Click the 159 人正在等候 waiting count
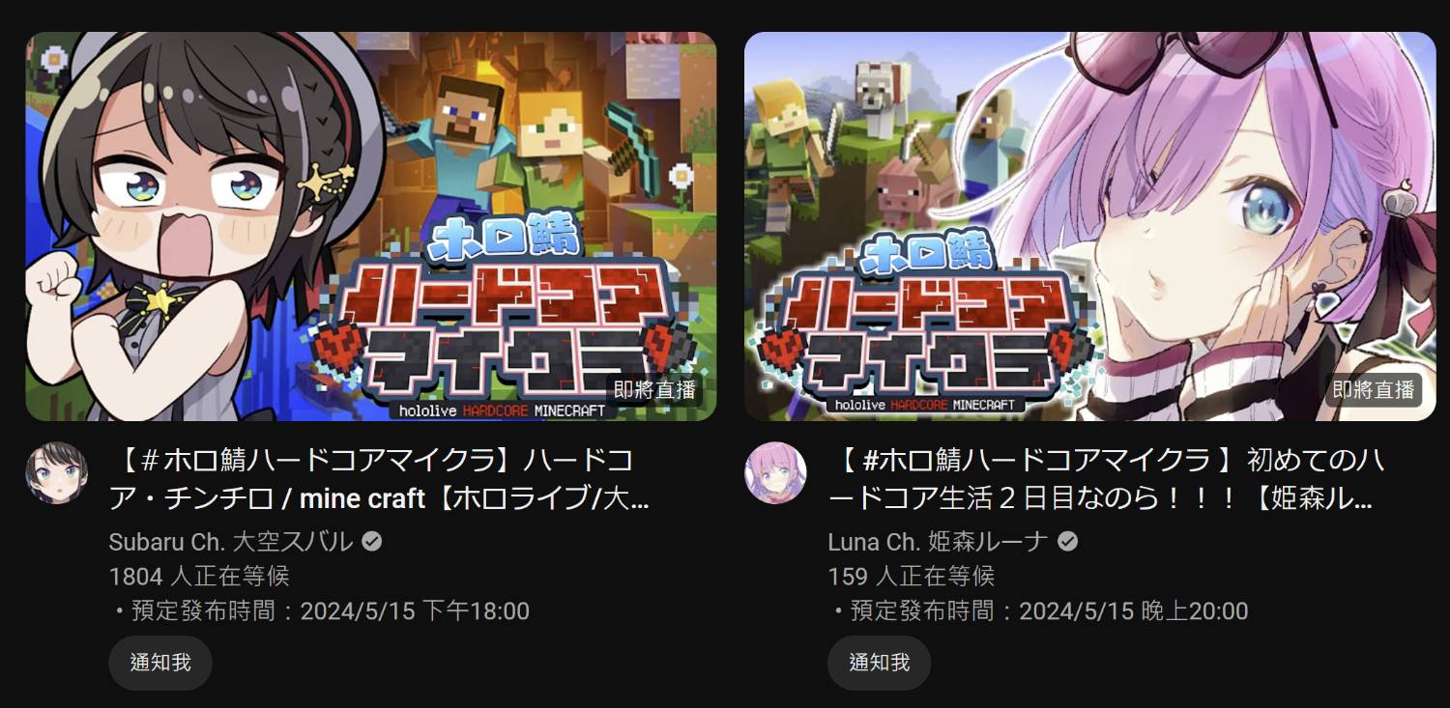This screenshot has height=708, width=1450. [x=912, y=577]
